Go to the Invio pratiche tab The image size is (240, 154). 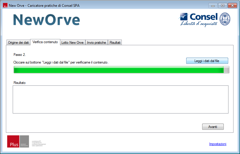pyautogui.click(x=97, y=42)
